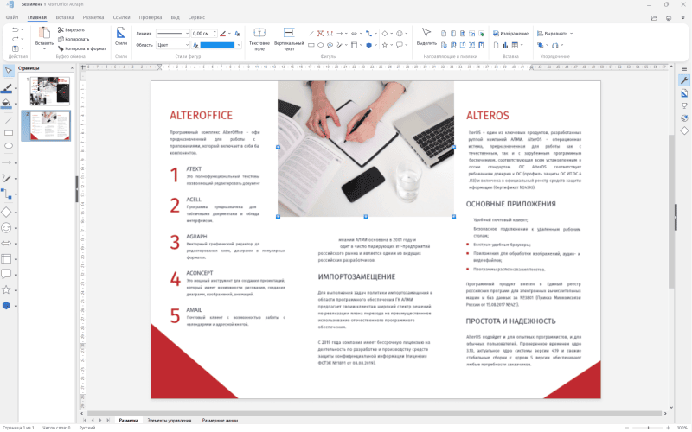Switch to Элементы управления layer tab
Image resolution: width=692 pixels, height=432 pixels.
(x=170, y=421)
